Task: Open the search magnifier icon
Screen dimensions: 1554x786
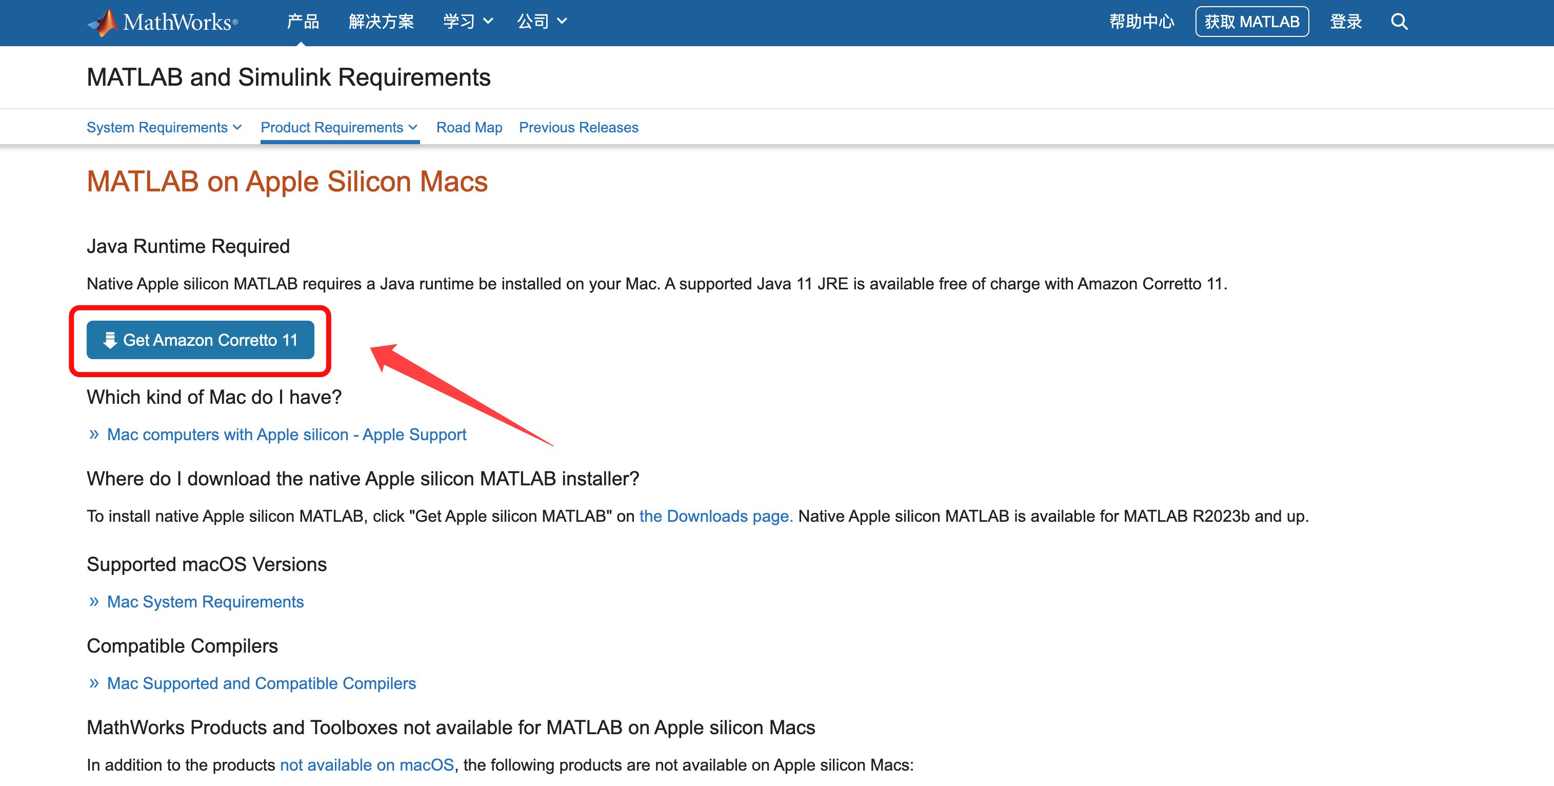Action: pyautogui.click(x=1399, y=23)
